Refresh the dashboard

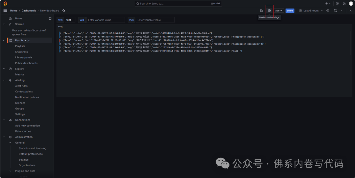click(336, 10)
